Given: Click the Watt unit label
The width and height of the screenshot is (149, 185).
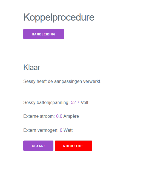Looking at the screenshot, I should tap(68, 130).
